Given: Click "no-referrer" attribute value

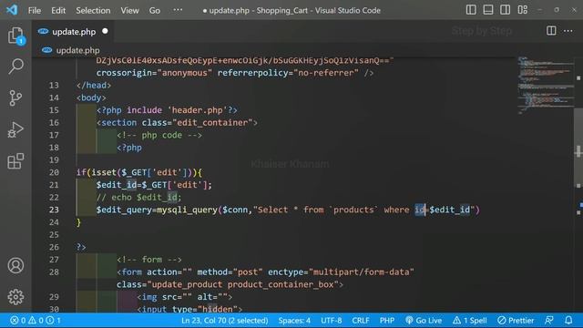Looking at the screenshot, I should click(326, 73).
